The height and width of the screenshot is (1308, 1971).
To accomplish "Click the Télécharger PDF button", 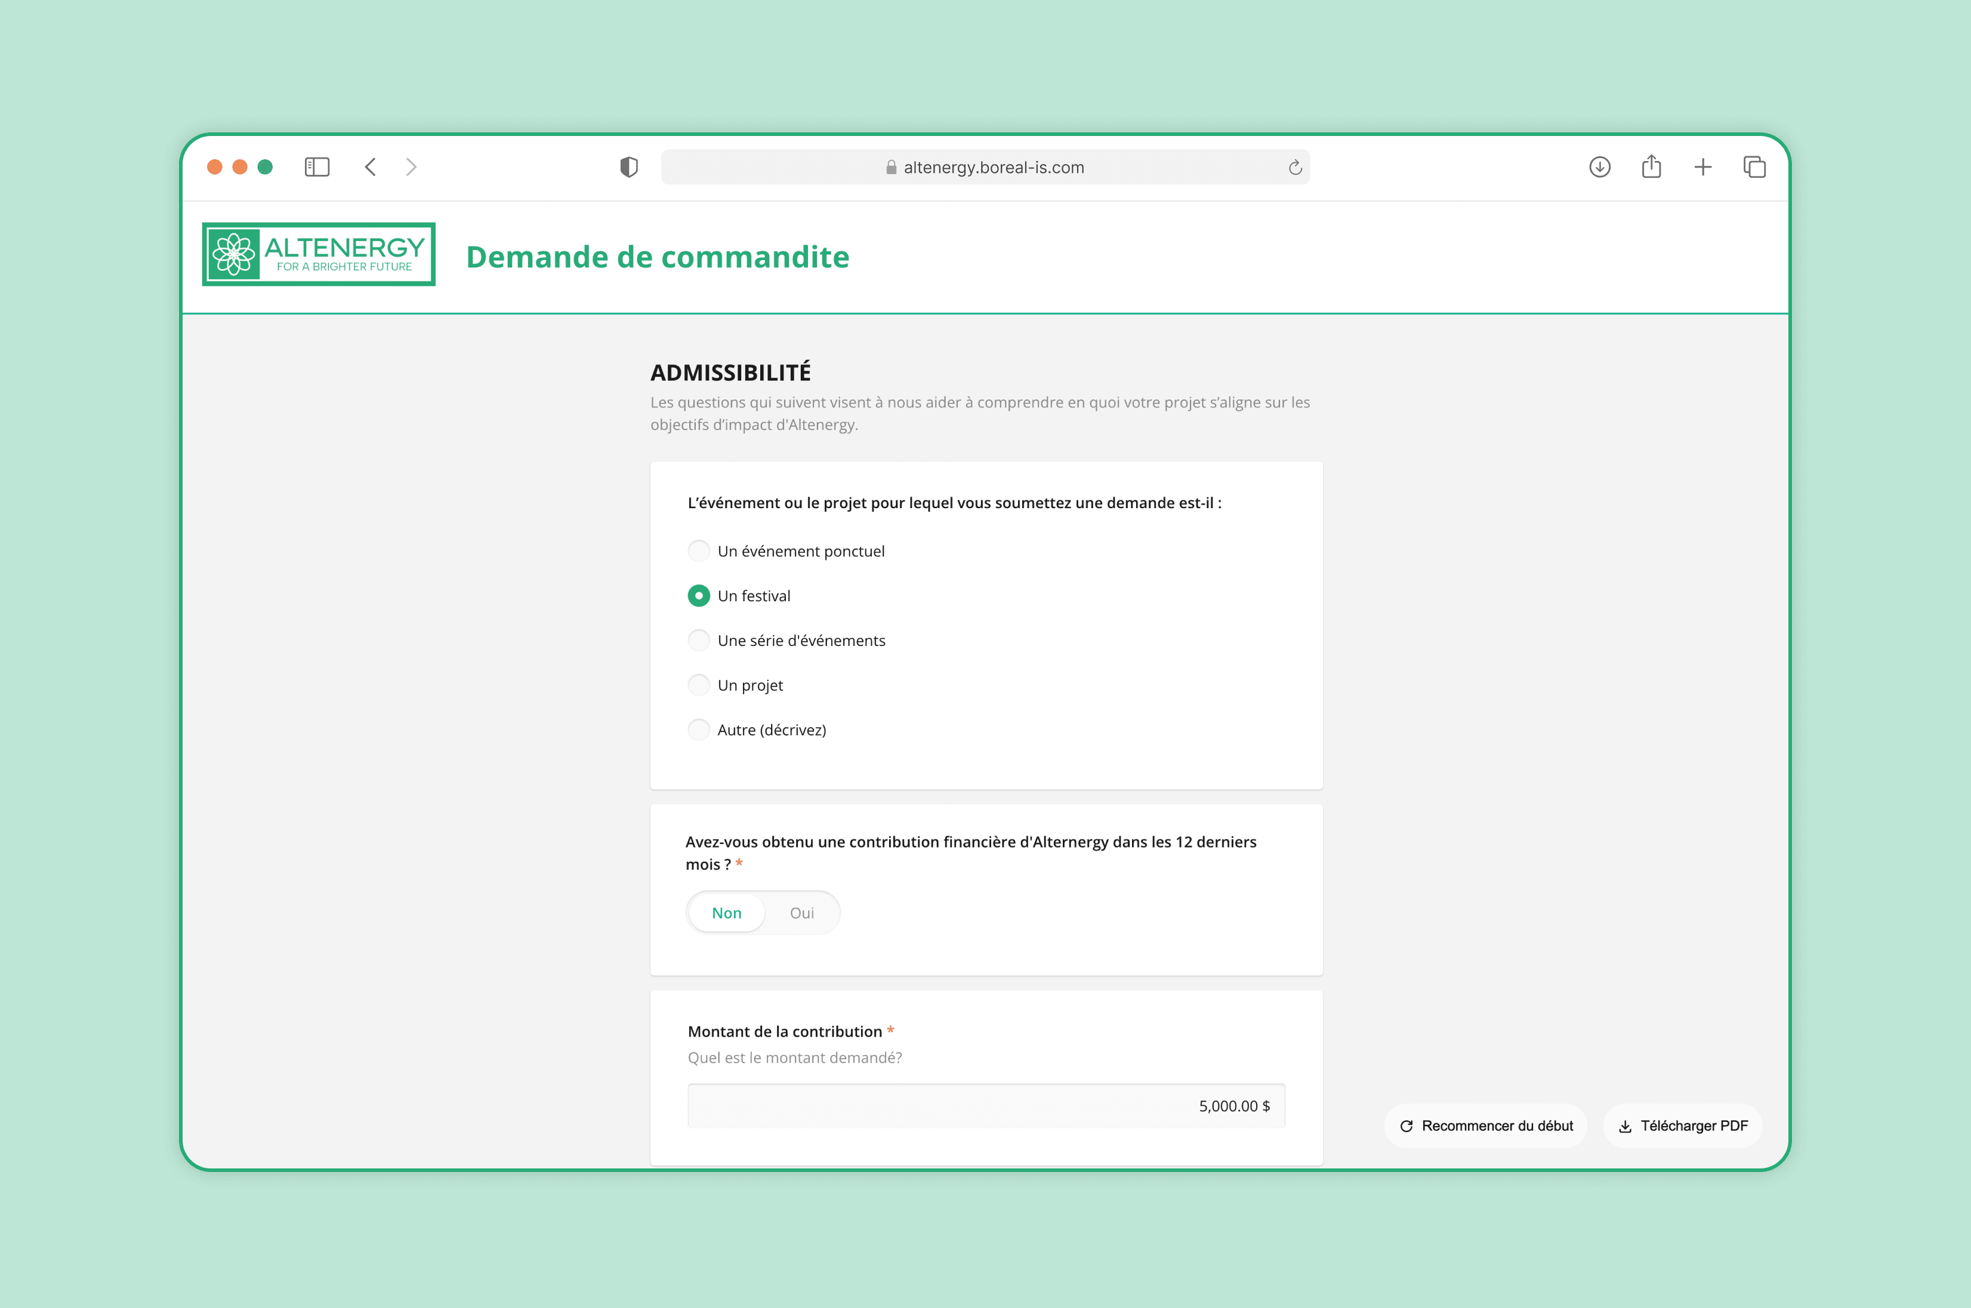I will click(1682, 1125).
